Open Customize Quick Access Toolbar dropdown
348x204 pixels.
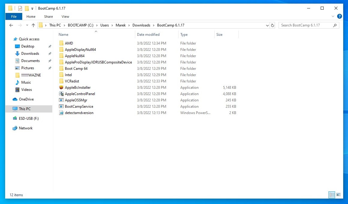32,9
